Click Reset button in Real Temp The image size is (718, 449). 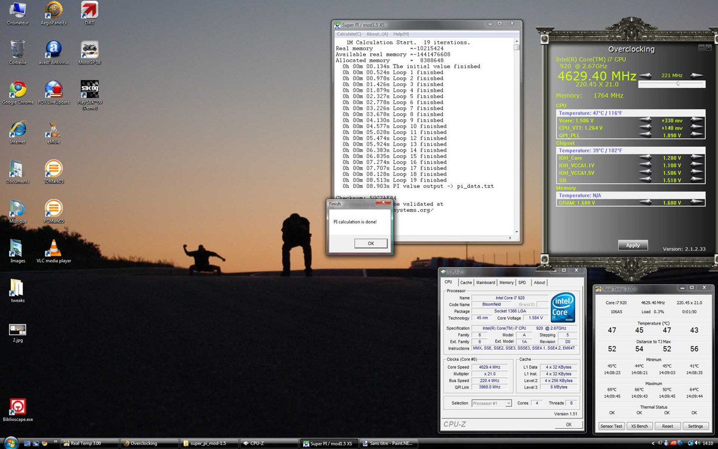pyautogui.click(x=667, y=426)
